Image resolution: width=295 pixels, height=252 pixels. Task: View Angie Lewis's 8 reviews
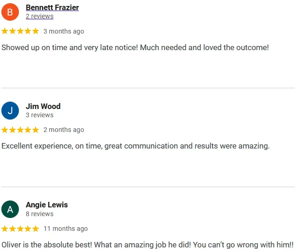coord(40,214)
